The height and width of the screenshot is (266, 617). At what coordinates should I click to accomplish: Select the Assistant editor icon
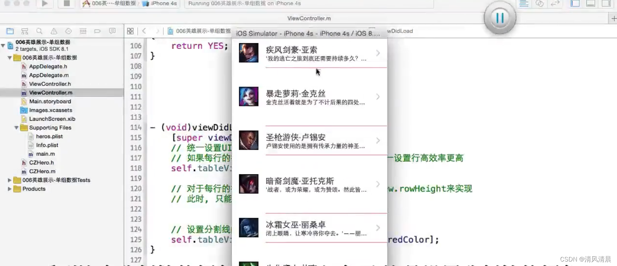coord(540,3)
